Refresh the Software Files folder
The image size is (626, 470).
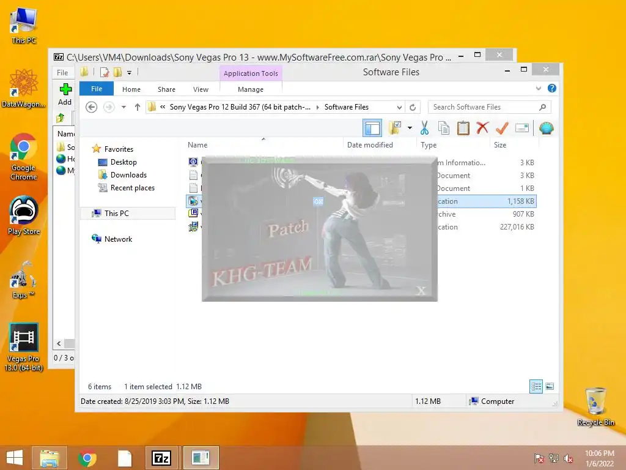(413, 107)
